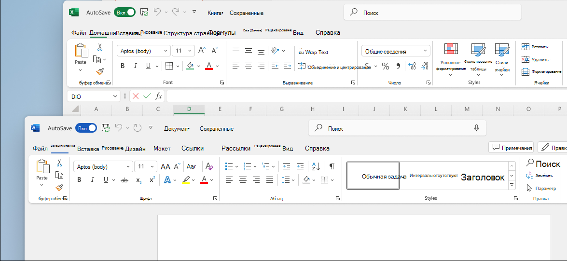The width and height of the screenshot is (567, 261).
Task: Center align text horizontally in Excel
Action: (x=249, y=66)
